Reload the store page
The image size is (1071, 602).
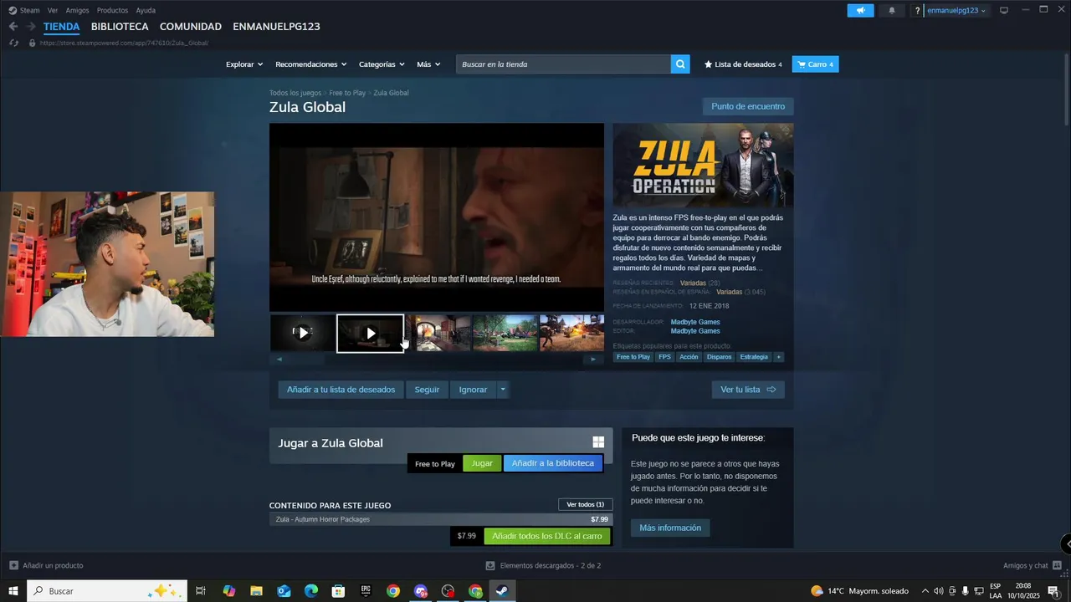pos(13,43)
